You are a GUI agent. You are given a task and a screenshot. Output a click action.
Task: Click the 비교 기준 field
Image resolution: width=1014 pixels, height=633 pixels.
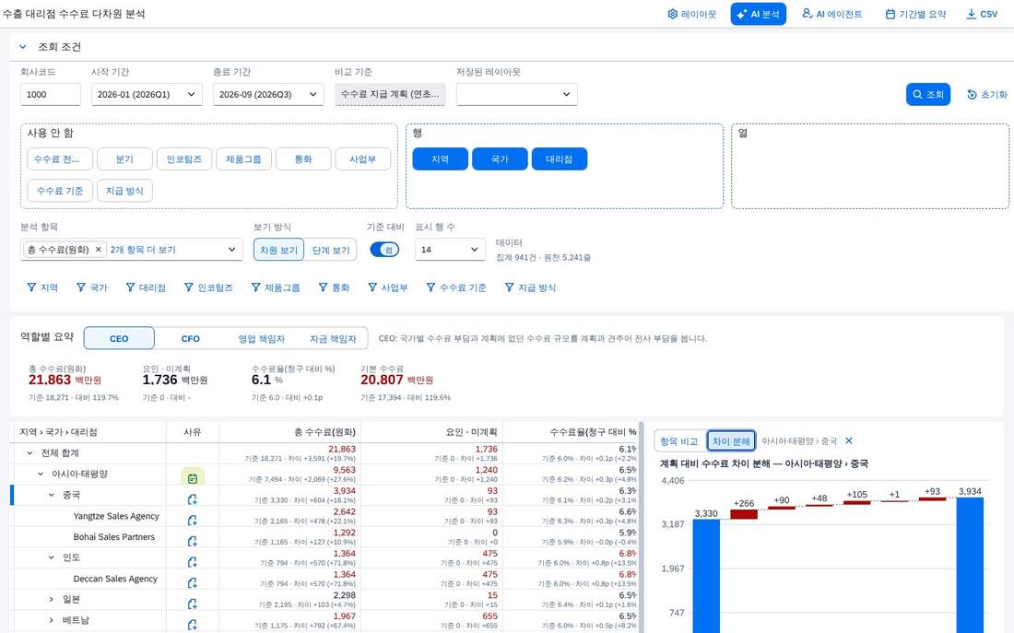tap(390, 94)
